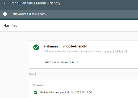Click the Halaman ini mobile-friendly heading

[65, 46]
